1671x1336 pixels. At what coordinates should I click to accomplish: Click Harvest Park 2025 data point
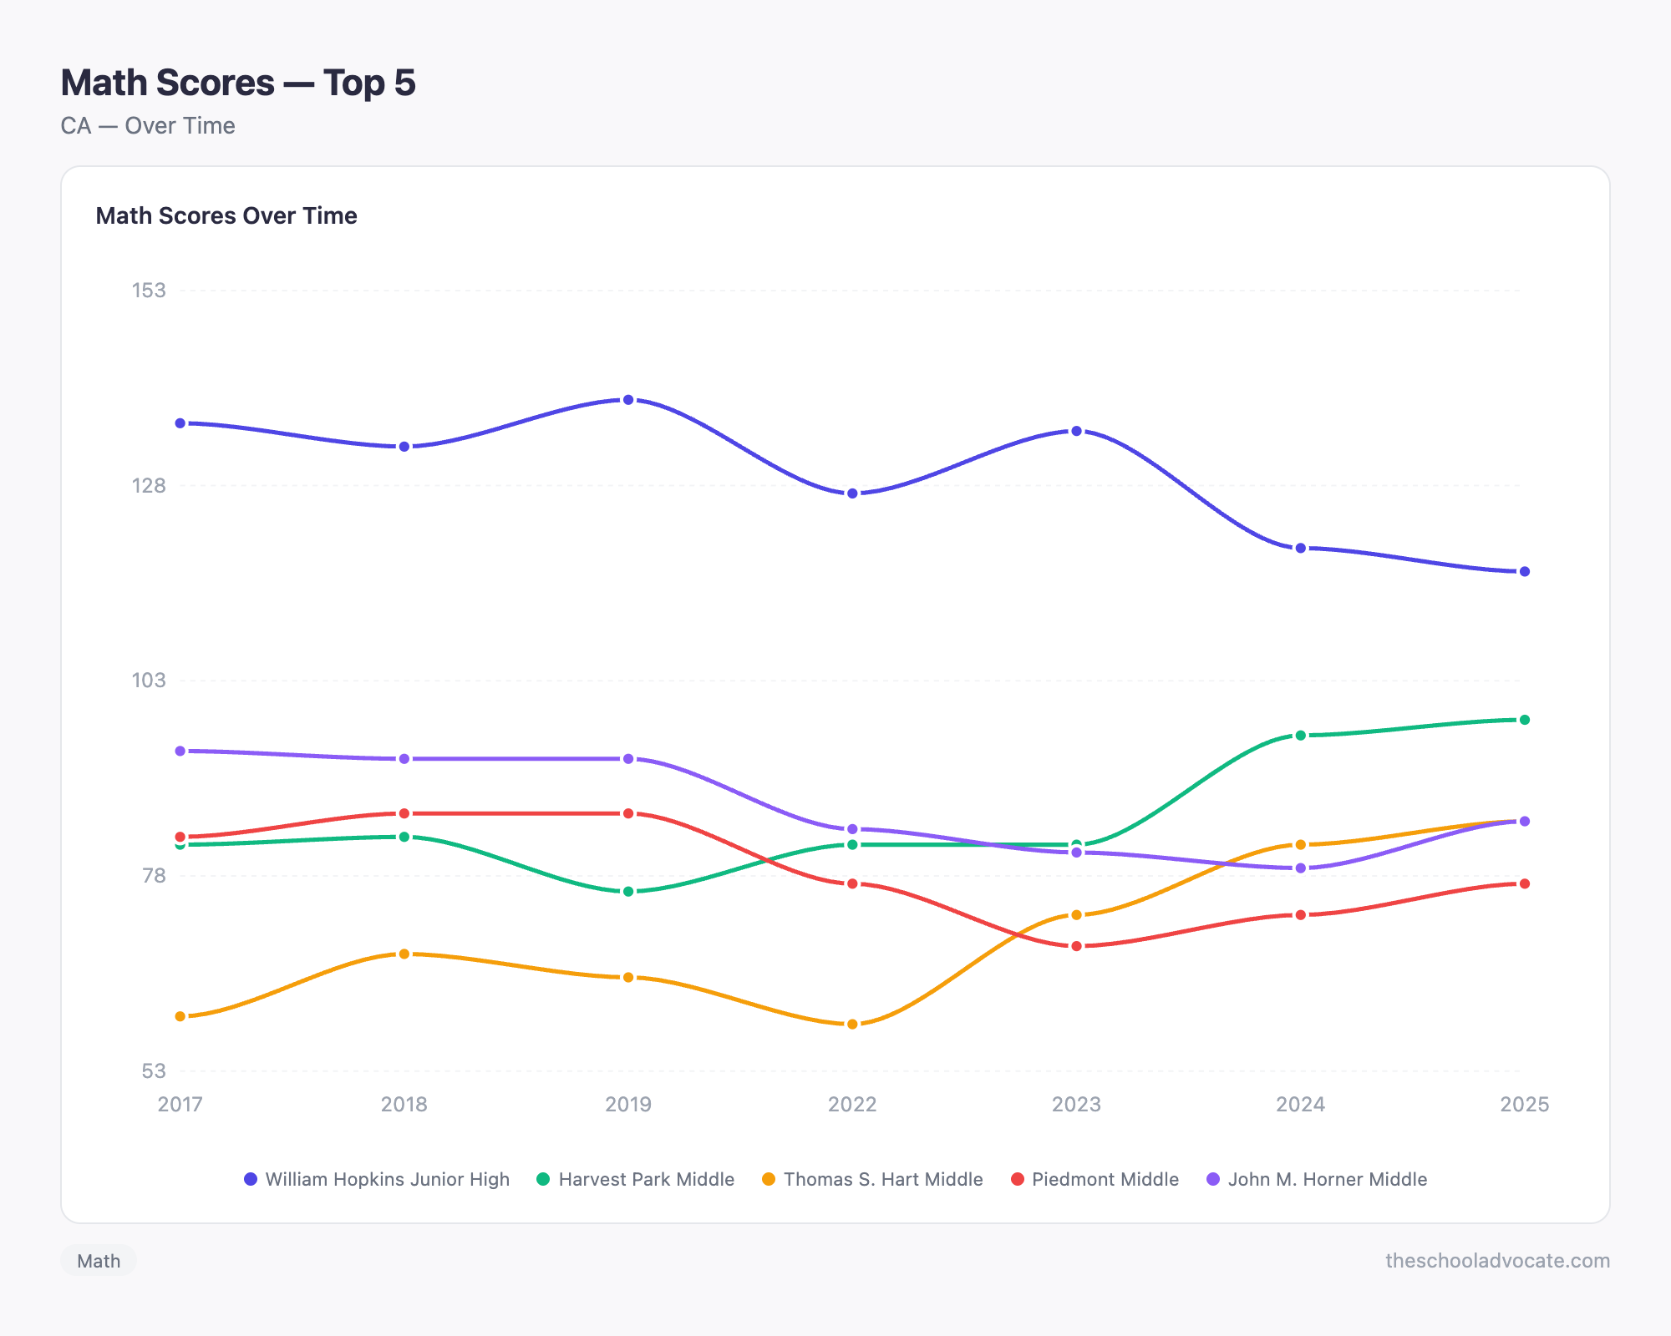click(x=1525, y=720)
